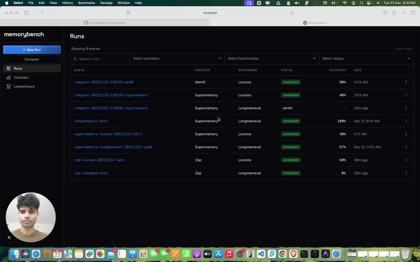Screen dimensions: 420x262
Task: Open the Bookmarks menu
Action: pyautogui.click(x=86, y=3)
